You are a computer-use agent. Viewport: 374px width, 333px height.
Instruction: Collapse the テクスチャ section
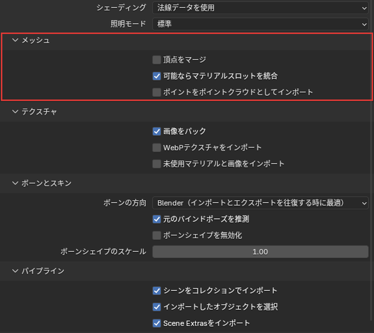15,112
